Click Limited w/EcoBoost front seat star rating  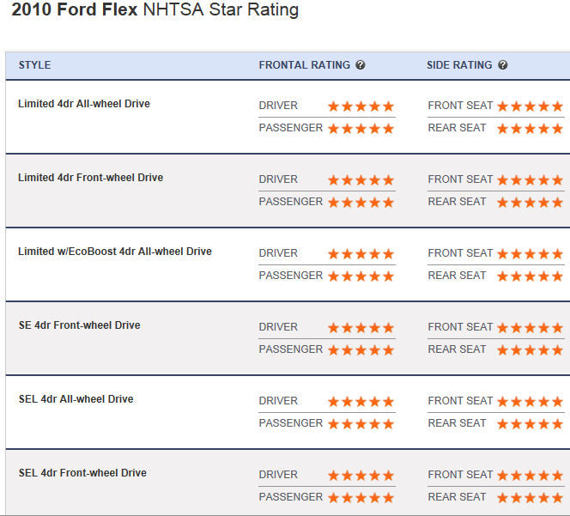(530, 254)
